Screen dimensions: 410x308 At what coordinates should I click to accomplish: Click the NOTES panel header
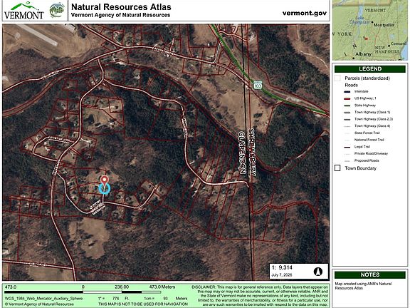[x=370, y=274]
